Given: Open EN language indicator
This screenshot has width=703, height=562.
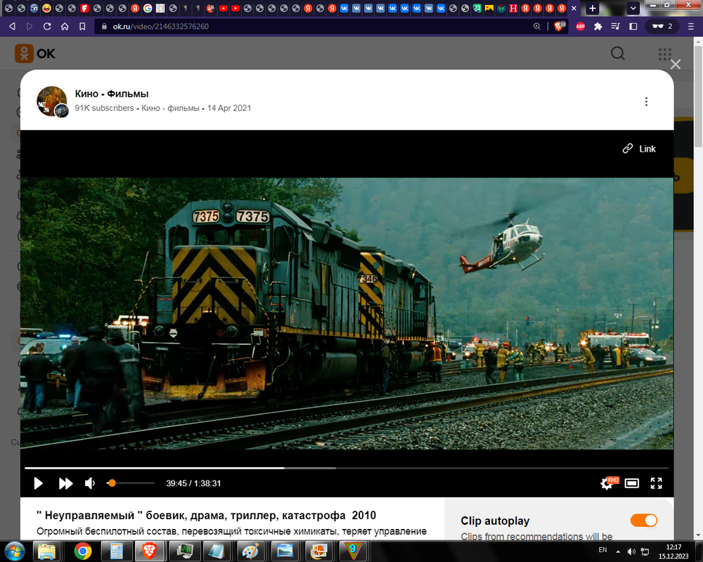Looking at the screenshot, I should tap(602, 550).
